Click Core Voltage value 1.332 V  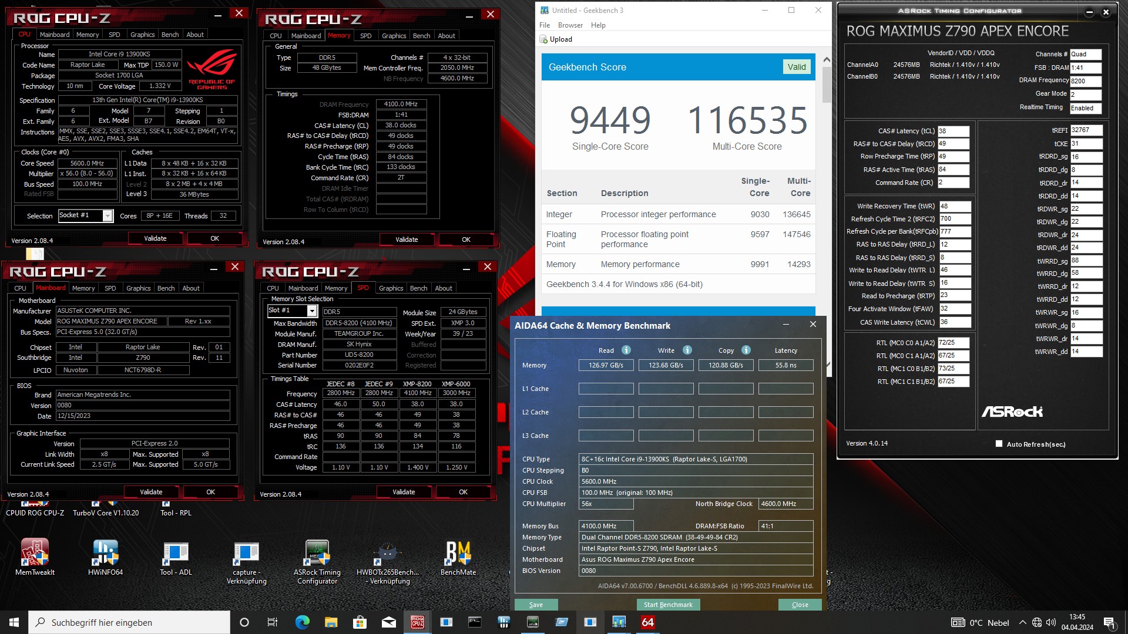click(x=160, y=86)
